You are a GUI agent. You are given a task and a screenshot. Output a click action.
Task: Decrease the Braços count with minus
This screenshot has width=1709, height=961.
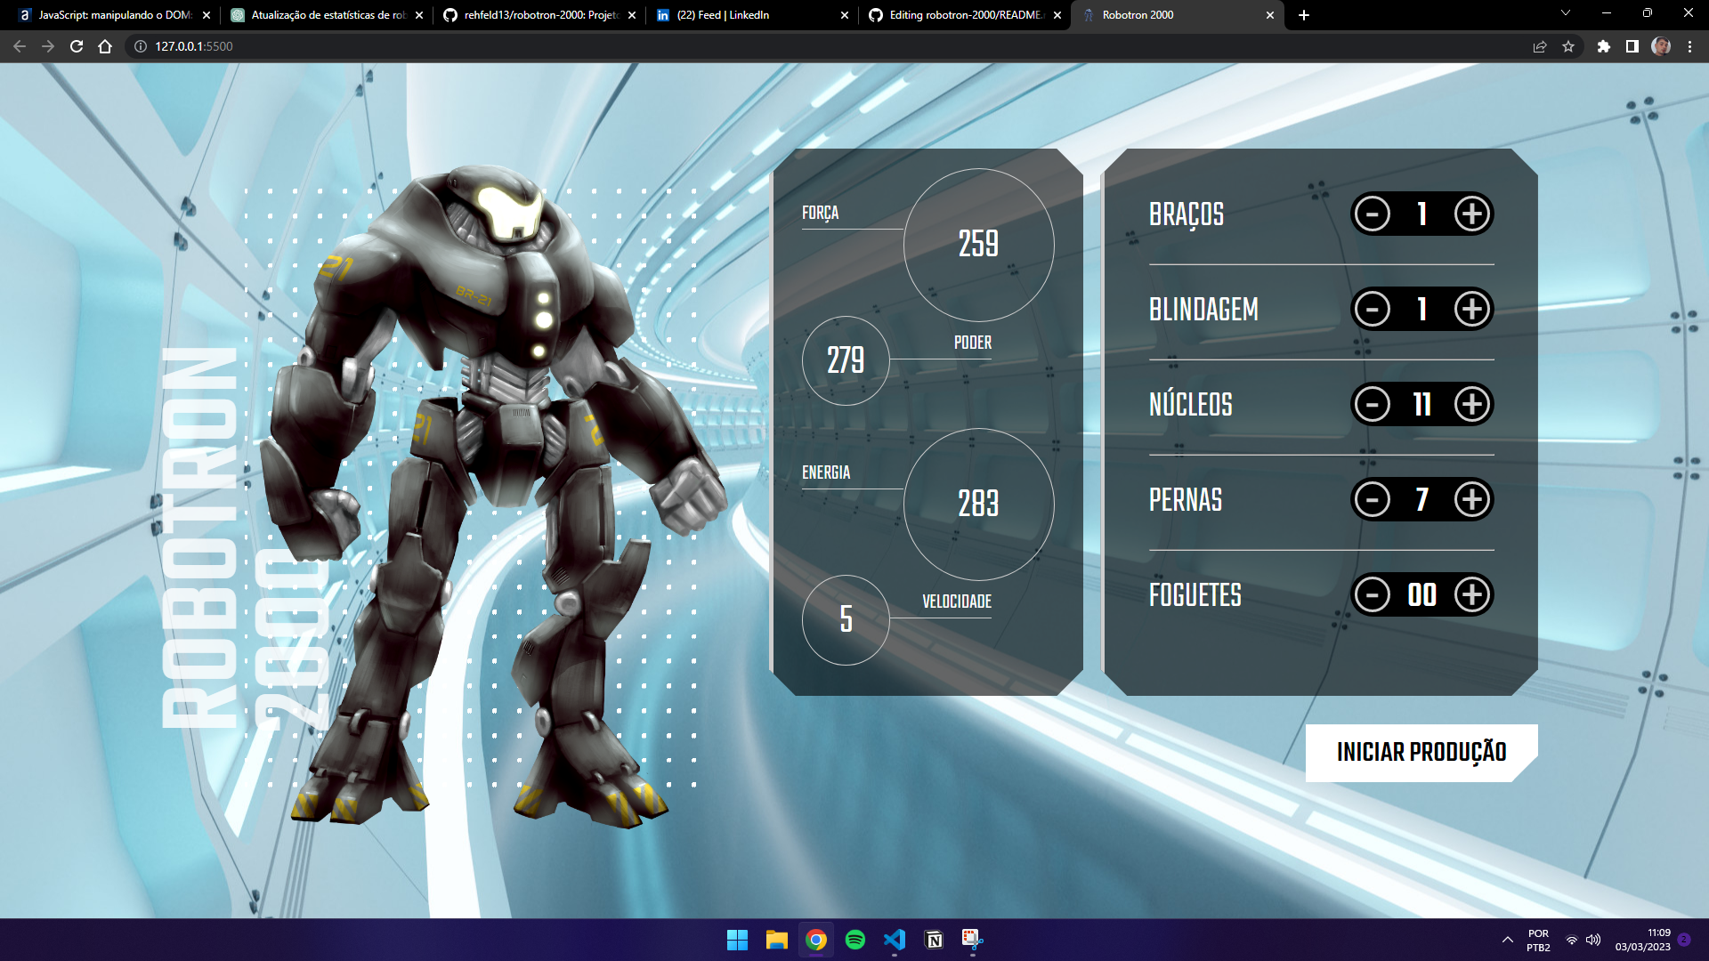click(x=1372, y=214)
